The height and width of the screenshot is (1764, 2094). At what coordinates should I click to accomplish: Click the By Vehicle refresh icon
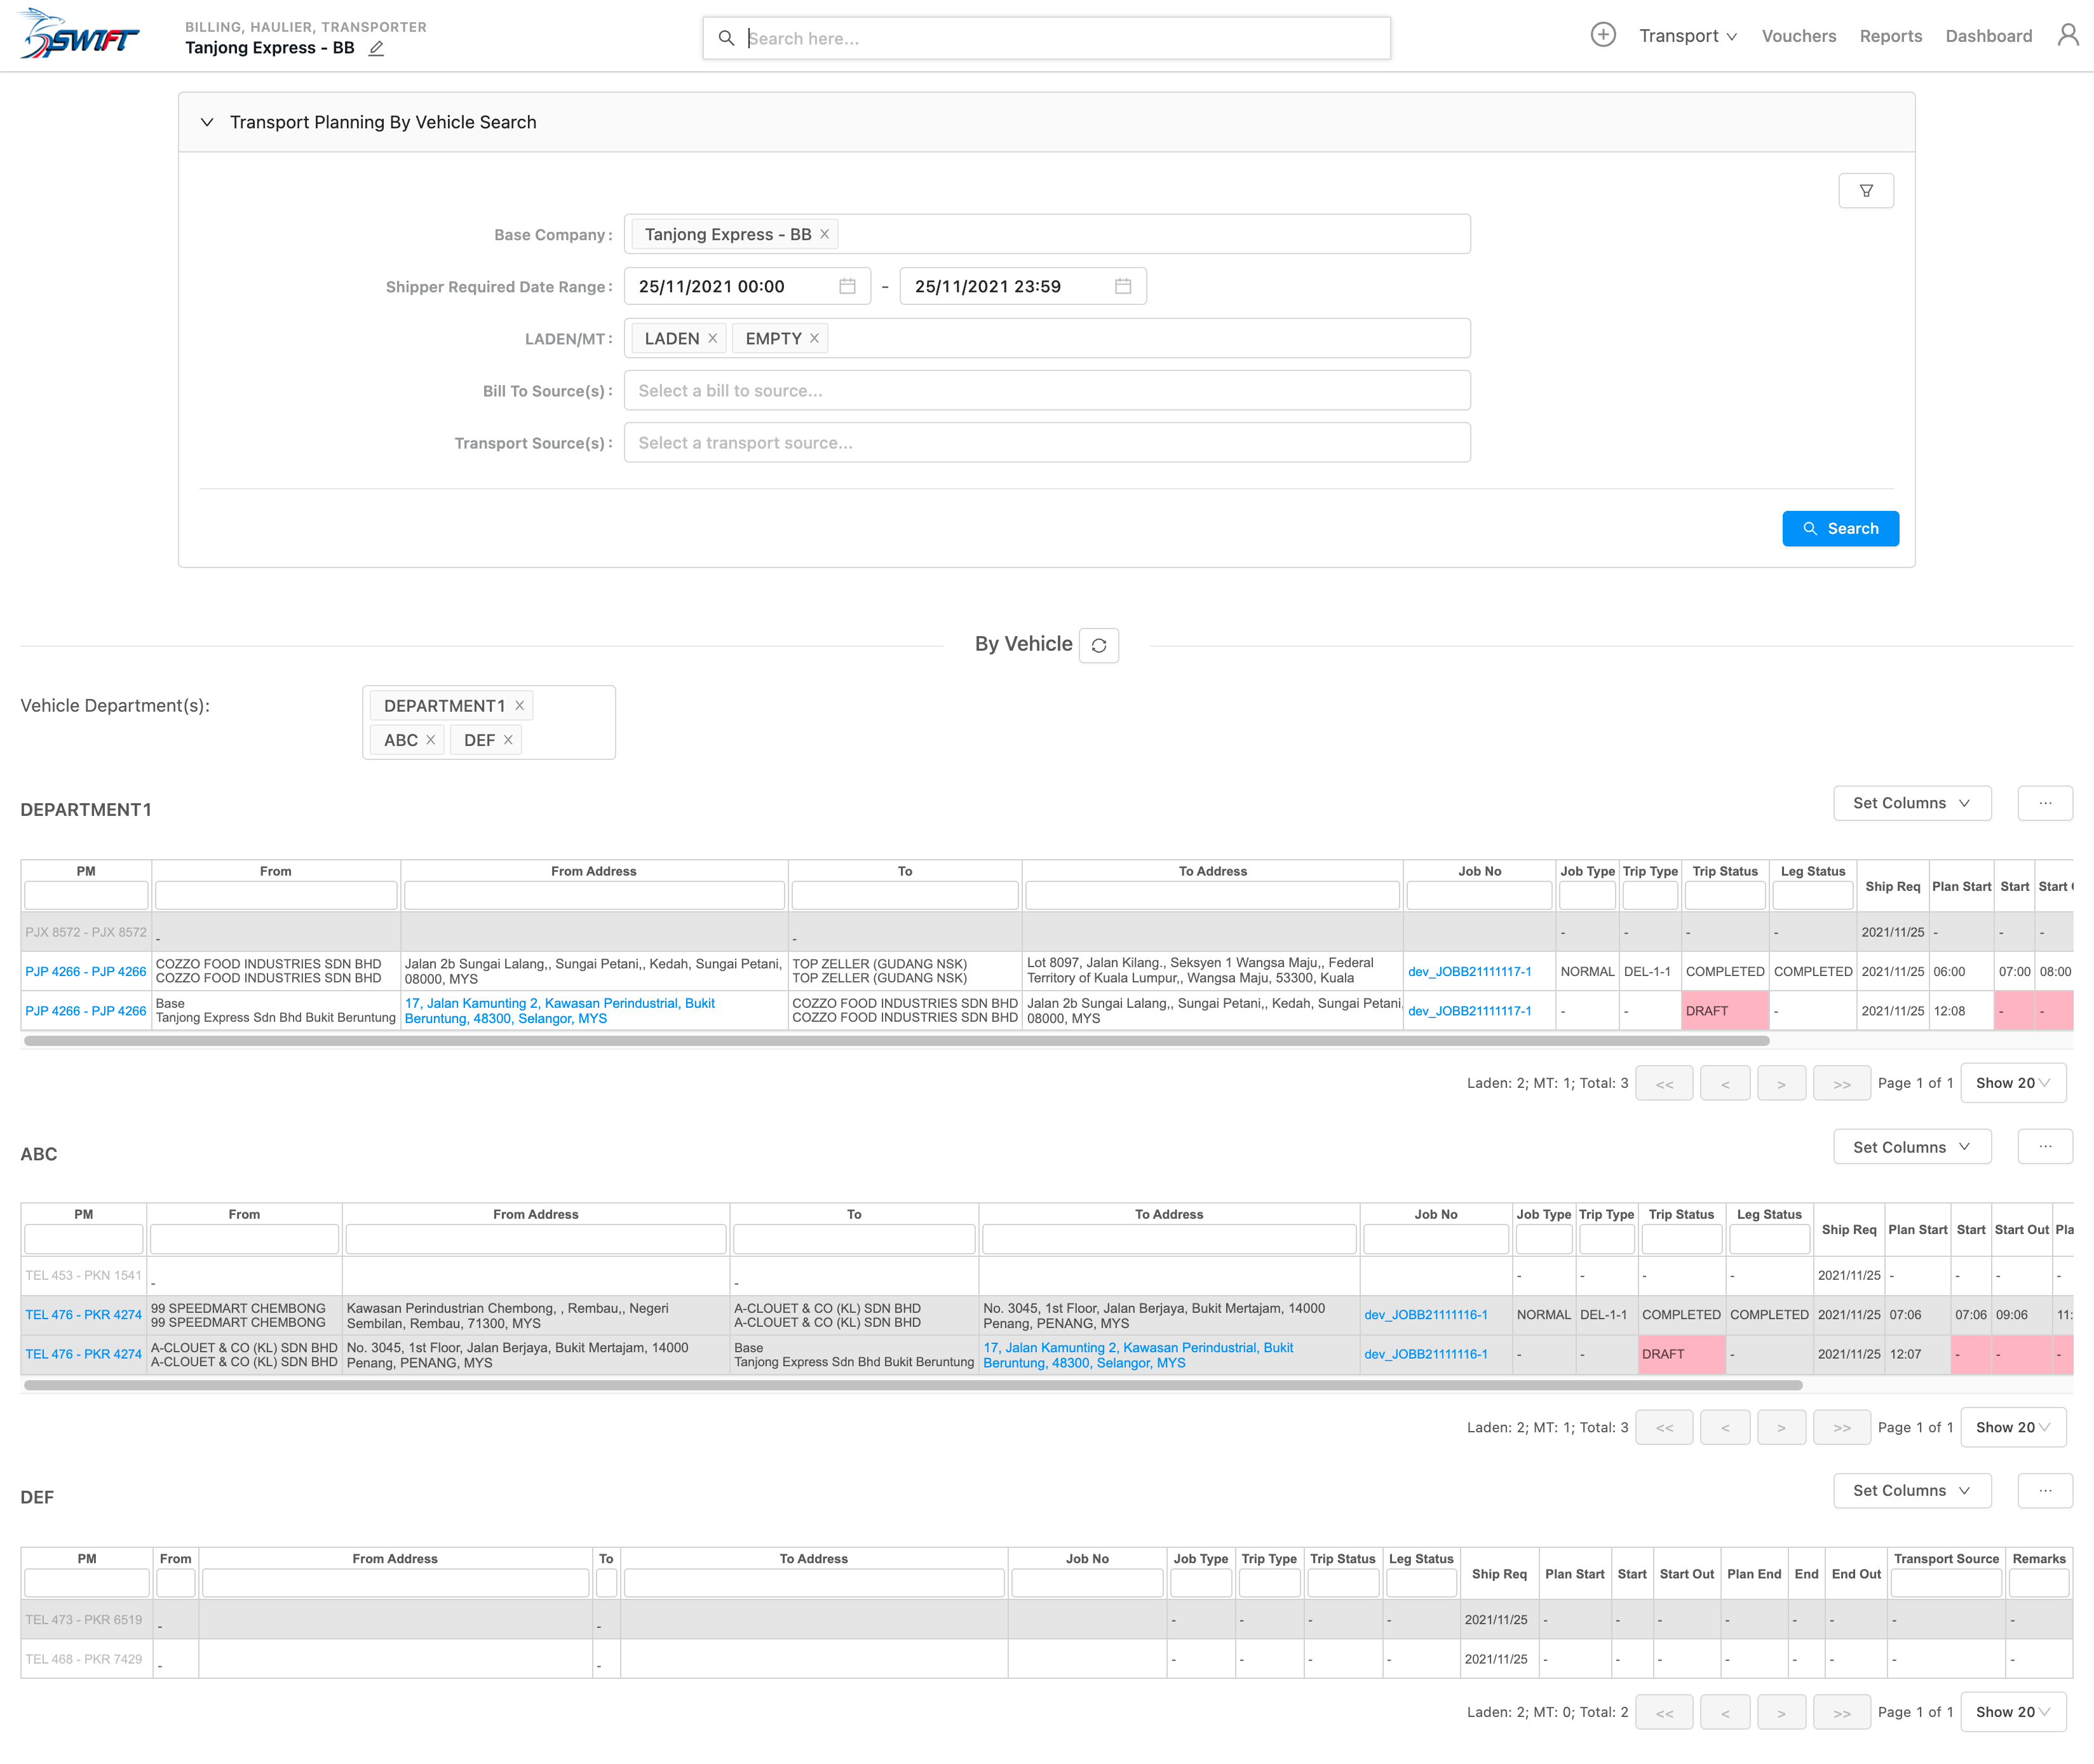[1098, 646]
